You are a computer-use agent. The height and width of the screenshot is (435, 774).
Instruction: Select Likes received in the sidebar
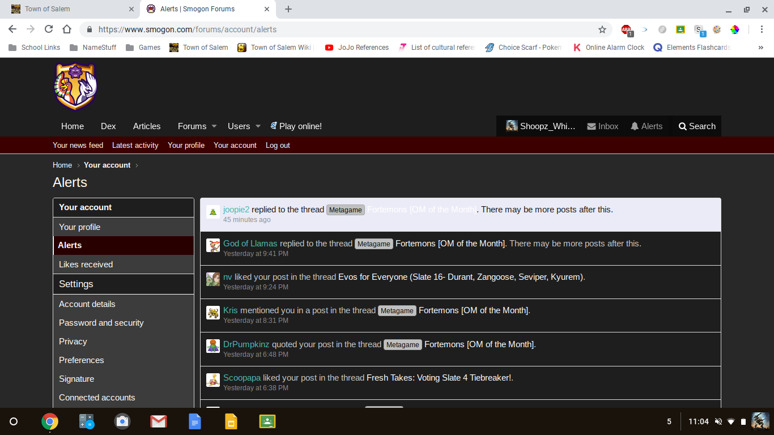coord(124,265)
